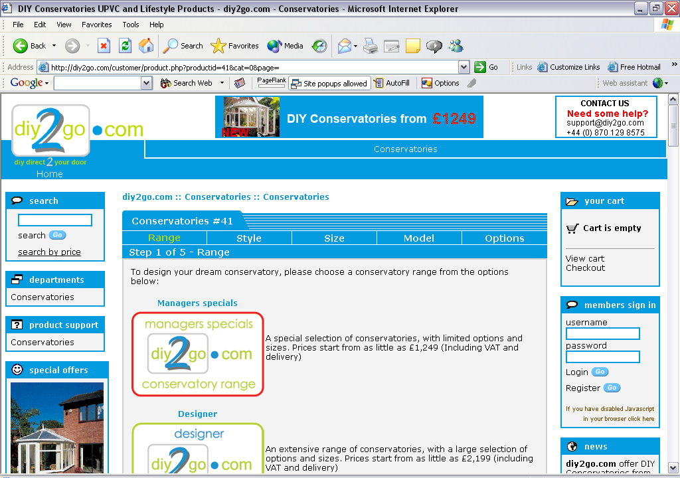Toggle Site popups allowed button
Image resolution: width=680 pixels, height=478 pixels.
[329, 83]
